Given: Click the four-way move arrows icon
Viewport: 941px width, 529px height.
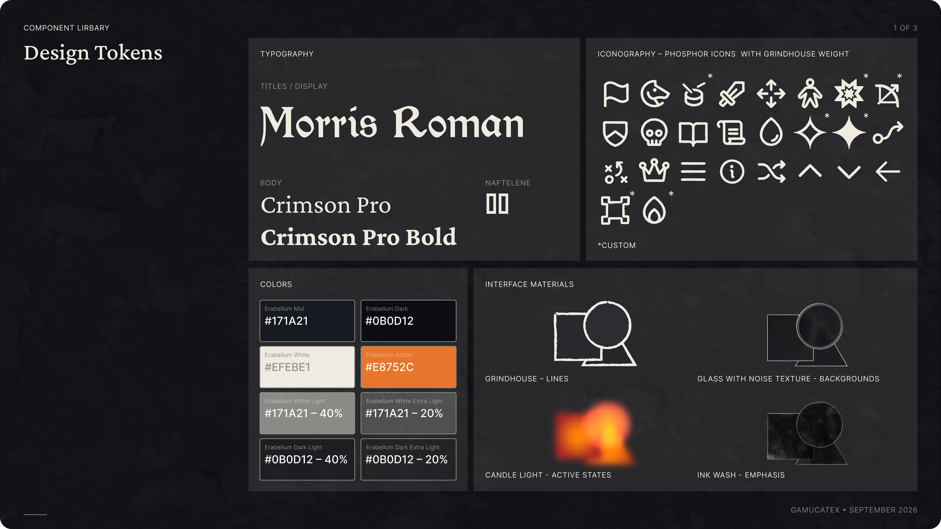Looking at the screenshot, I should (x=771, y=94).
